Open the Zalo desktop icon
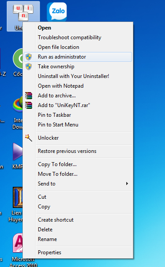The width and height of the screenshot is (165, 267). 57,12
